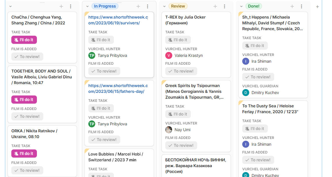Open the Sh_t Happens card title
Screen dimensions: 332x177
pos(272,23)
